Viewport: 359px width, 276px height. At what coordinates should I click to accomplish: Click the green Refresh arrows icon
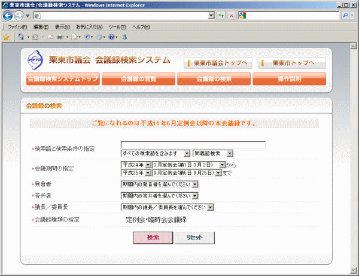pyautogui.click(x=221, y=16)
